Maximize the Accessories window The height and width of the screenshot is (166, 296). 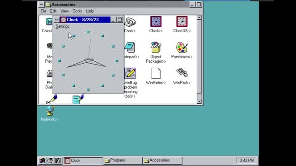pyautogui.click(x=198, y=5)
